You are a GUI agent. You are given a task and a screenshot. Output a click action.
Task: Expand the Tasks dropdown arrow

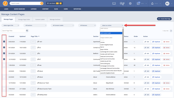point(146,4)
